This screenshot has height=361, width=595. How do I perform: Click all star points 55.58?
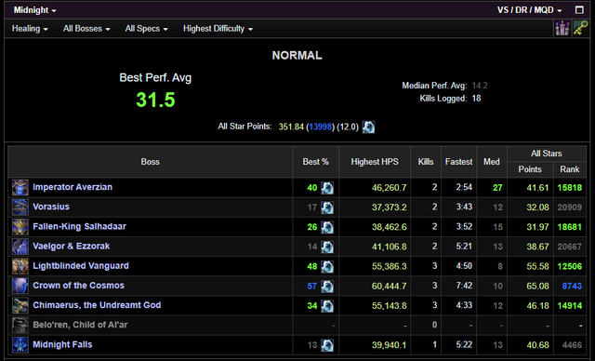point(537,266)
